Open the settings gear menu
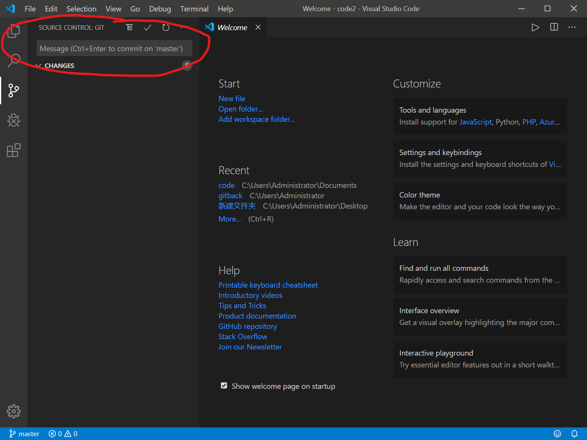 (14, 411)
